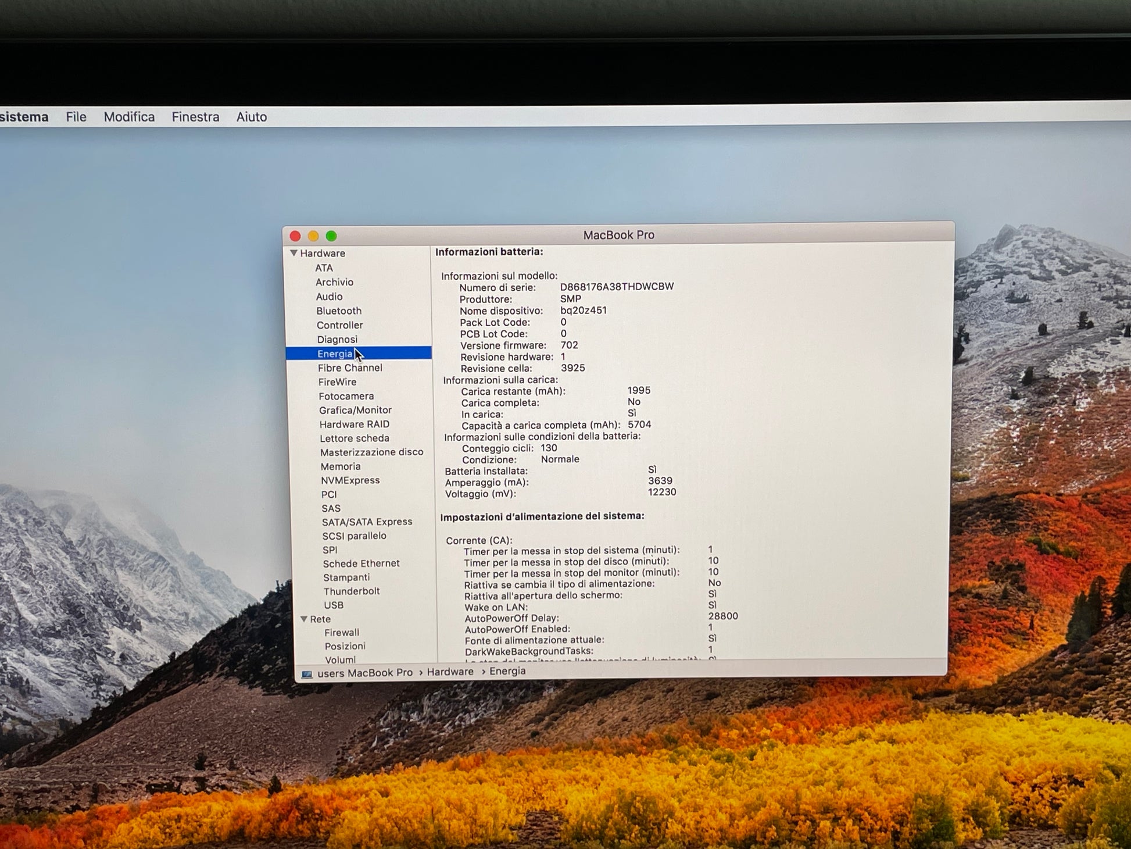Viewport: 1131px width, 849px height.
Task: Select Diagnosi in the sidebar
Action: (337, 340)
